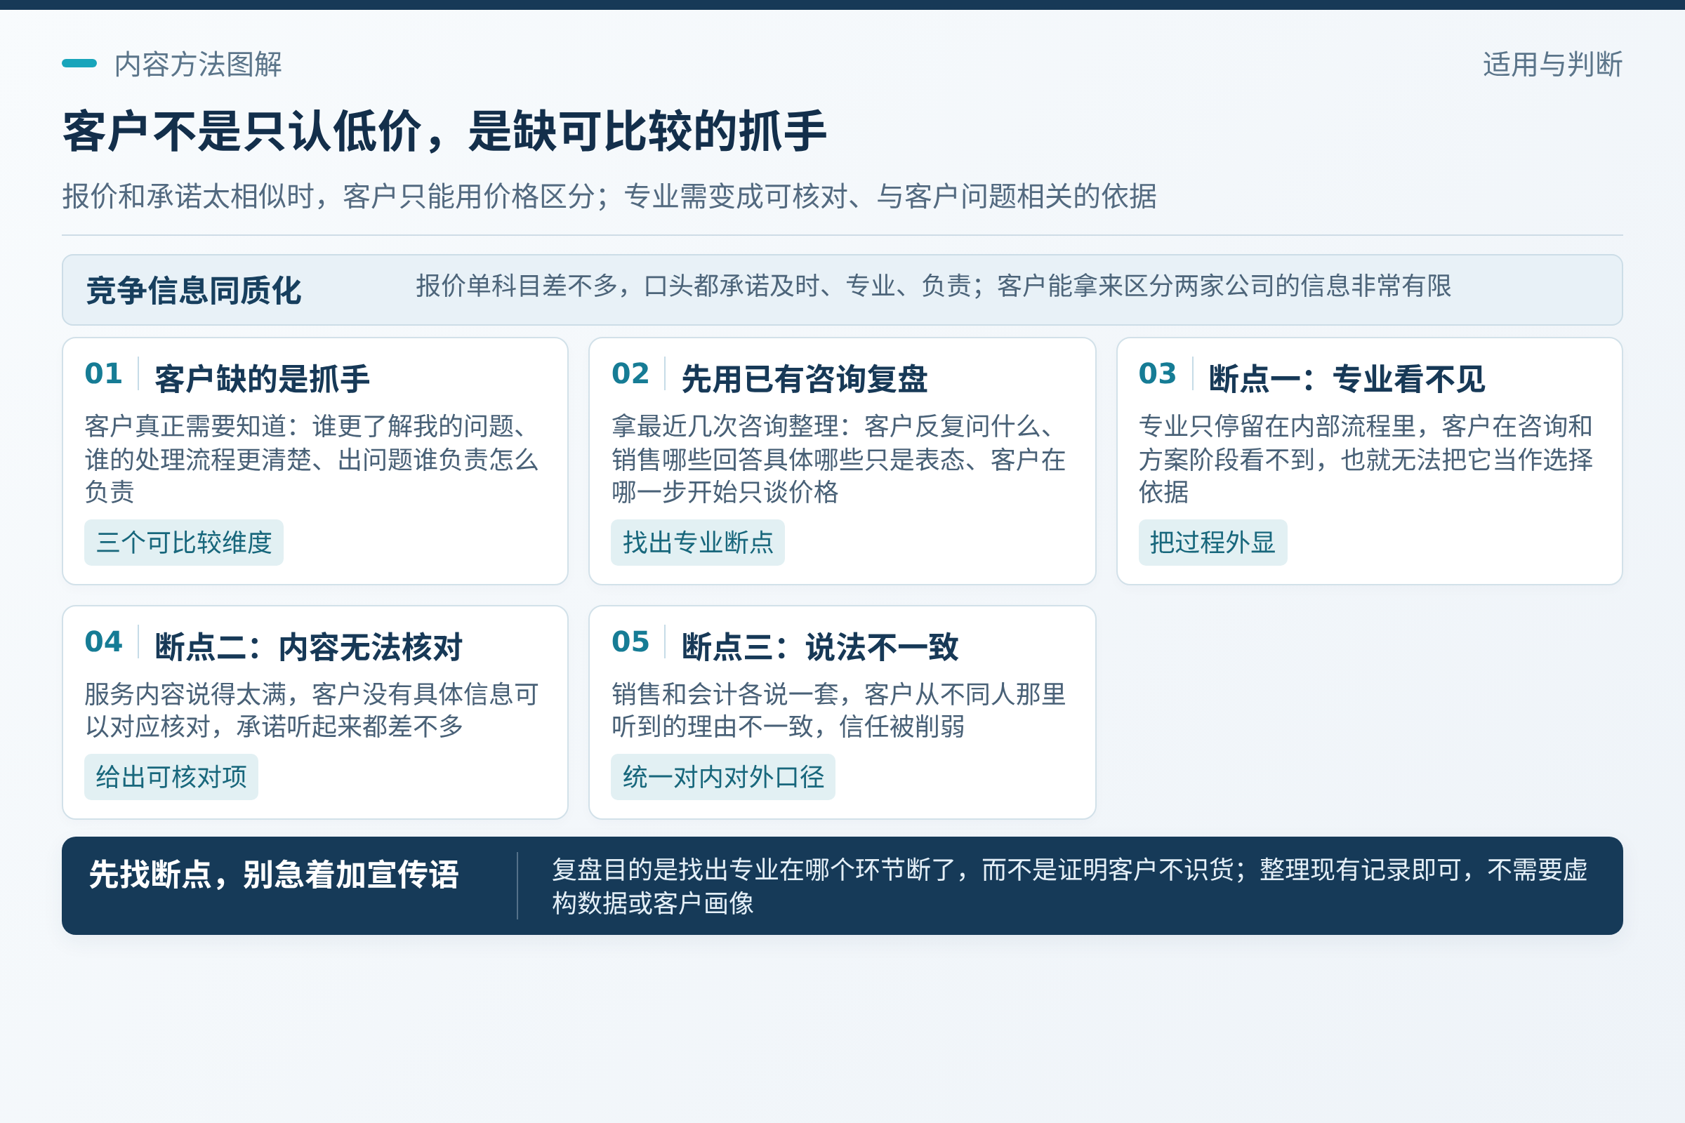Click card body starting 销售和会计各说一套
Viewport: 1685px width, 1123px height.
[838, 710]
